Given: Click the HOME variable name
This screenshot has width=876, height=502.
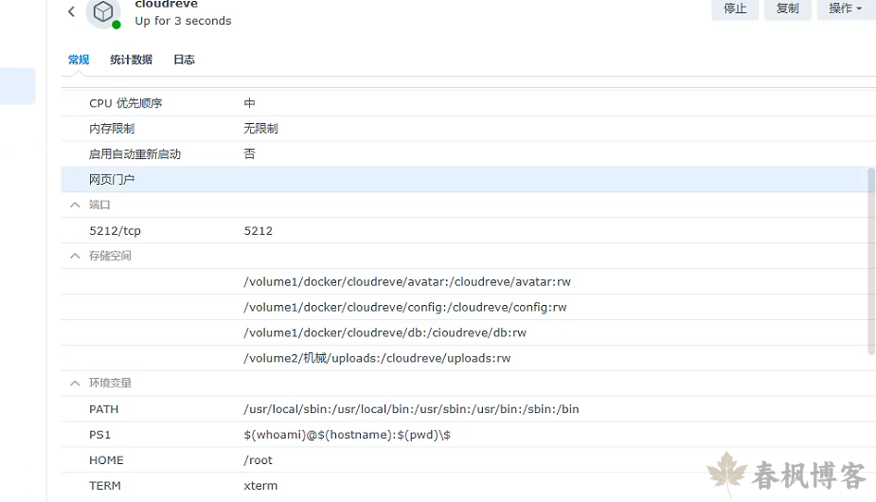Looking at the screenshot, I should pos(106,460).
